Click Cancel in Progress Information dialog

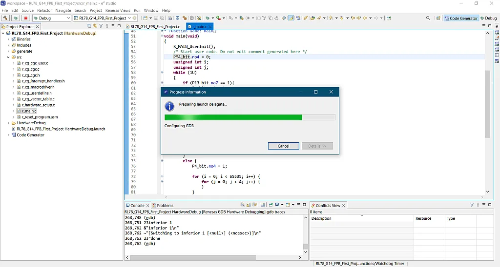[284, 146]
